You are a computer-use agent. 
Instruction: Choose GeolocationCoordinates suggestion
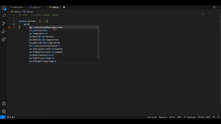point(64,46)
